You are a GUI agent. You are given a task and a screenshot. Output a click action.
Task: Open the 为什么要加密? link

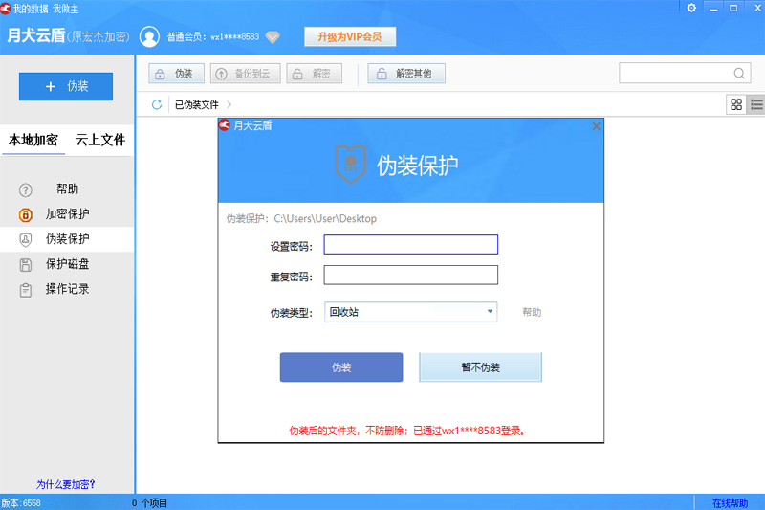pos(66,484)
